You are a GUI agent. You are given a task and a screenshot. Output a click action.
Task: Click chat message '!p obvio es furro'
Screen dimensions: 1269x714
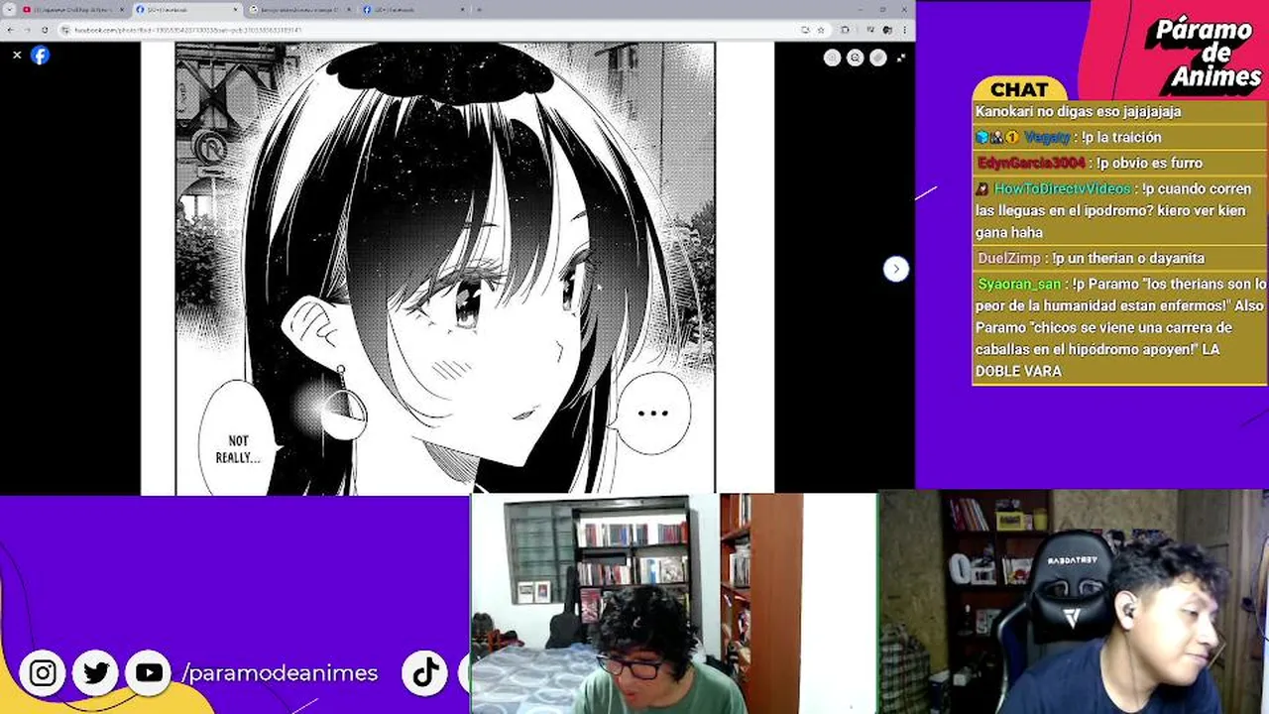[1149, 163]
